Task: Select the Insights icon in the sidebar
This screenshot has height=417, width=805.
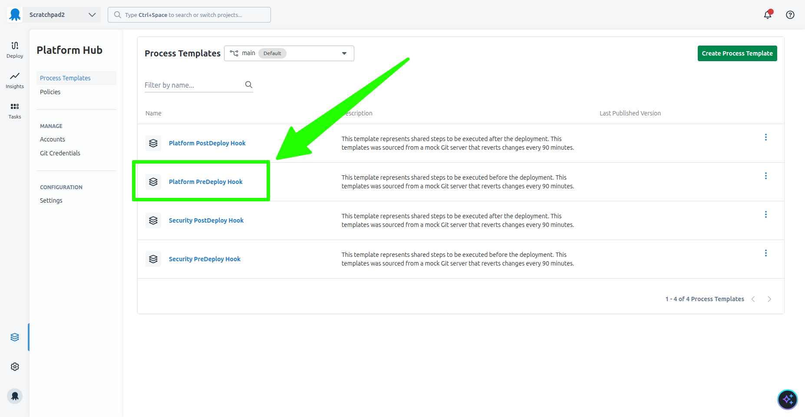Action: pyautogui.click(x=14, y=80)
